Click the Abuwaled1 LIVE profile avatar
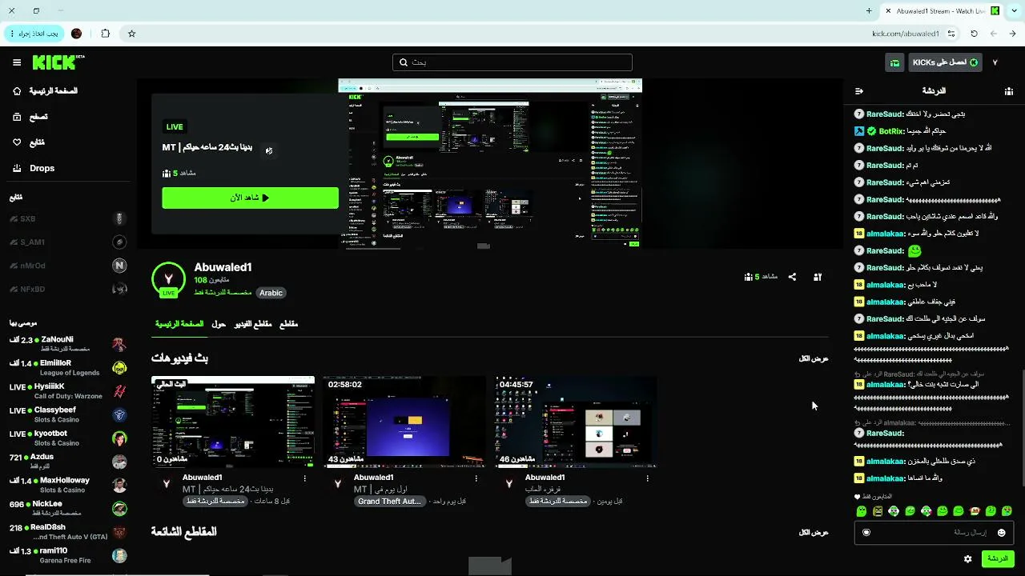Screen dimensions: 1025x576 tap(168, 279)
